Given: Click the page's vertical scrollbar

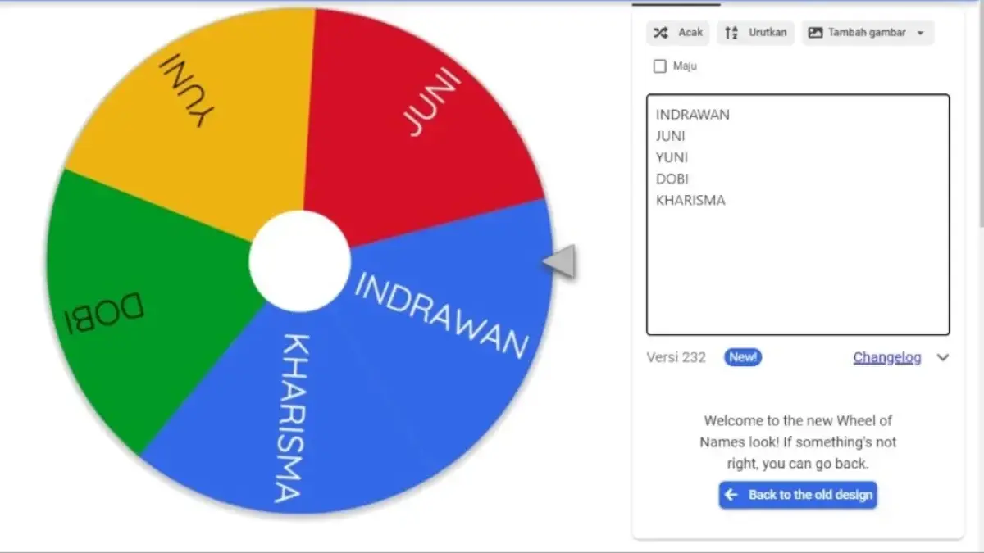Looking at the screenshot, I should (x=980, y=115).
